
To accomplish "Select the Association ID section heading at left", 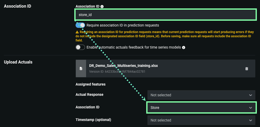I will pyautogui.click(x=18, y=6).
